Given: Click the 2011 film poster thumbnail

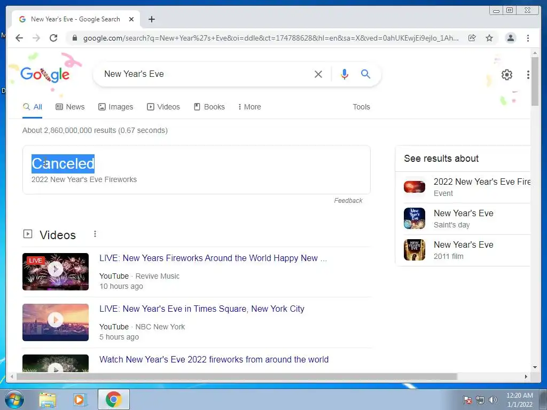Looking at the screenshot, I should [x=415, y=250].
